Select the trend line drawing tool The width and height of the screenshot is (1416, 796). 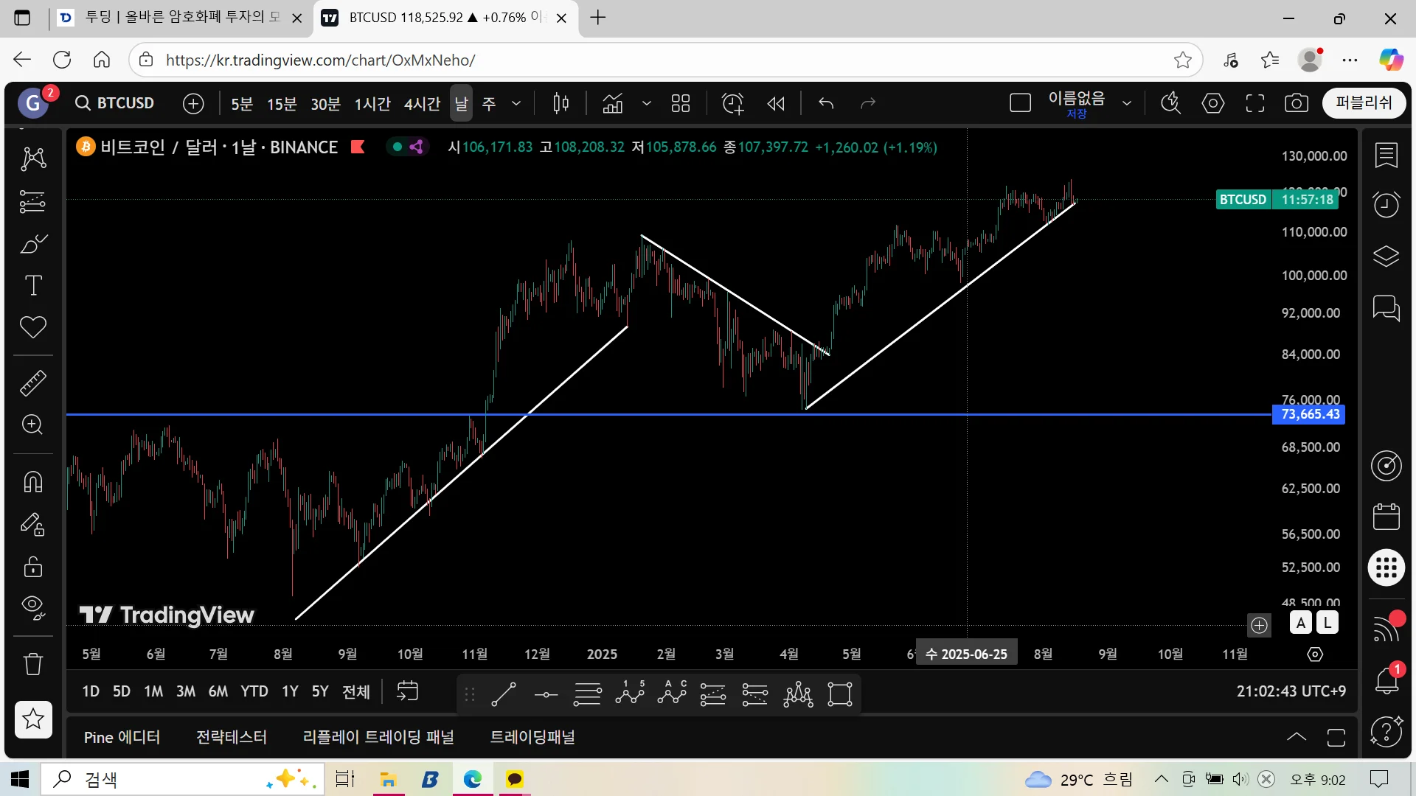(504, 694)
